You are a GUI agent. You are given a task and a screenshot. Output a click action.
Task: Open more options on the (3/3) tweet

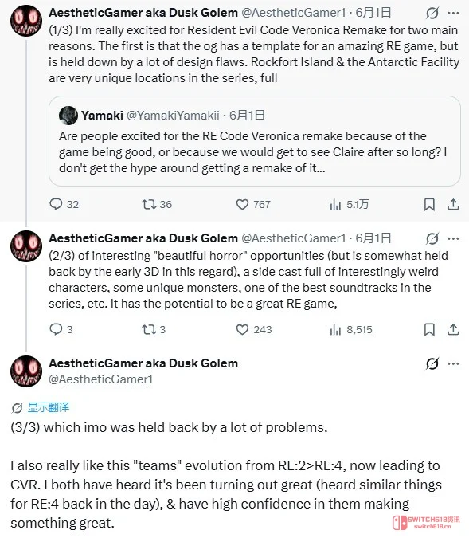coord(453,363)
